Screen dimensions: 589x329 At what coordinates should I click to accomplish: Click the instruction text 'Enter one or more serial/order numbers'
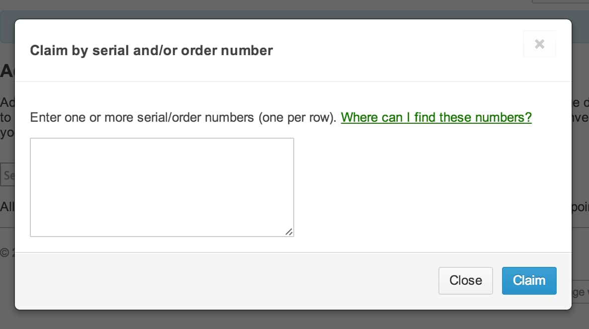click(x=142, y=117)
